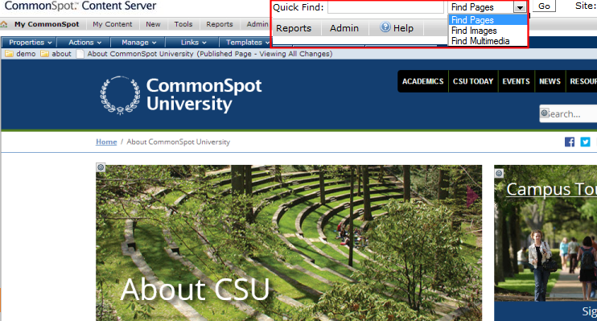The width and height of the screenshot is (597, 321).
Task: Click the about folder icon
Action: 44,54
